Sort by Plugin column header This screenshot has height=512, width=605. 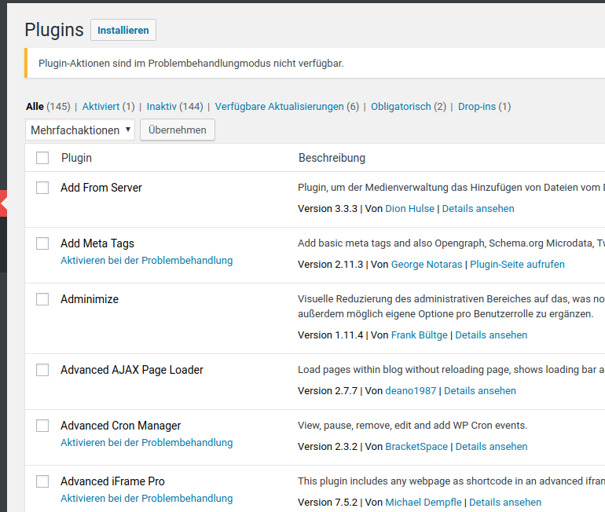click(76, 158)
